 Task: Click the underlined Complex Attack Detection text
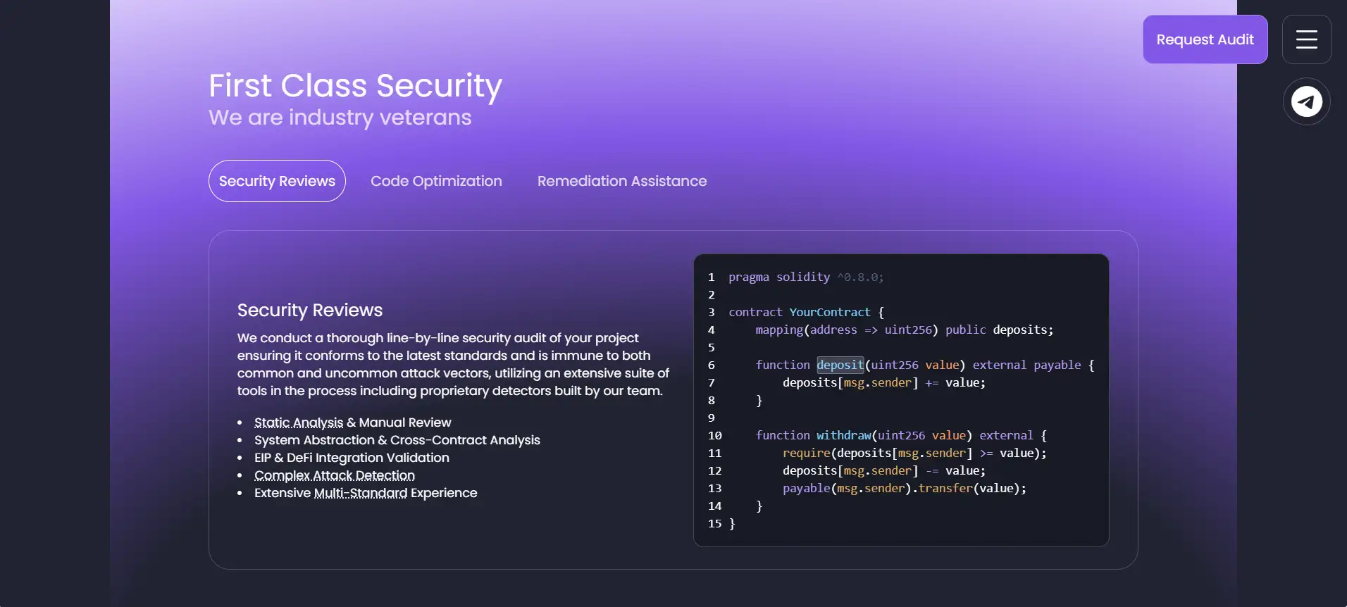pos(334,475)
